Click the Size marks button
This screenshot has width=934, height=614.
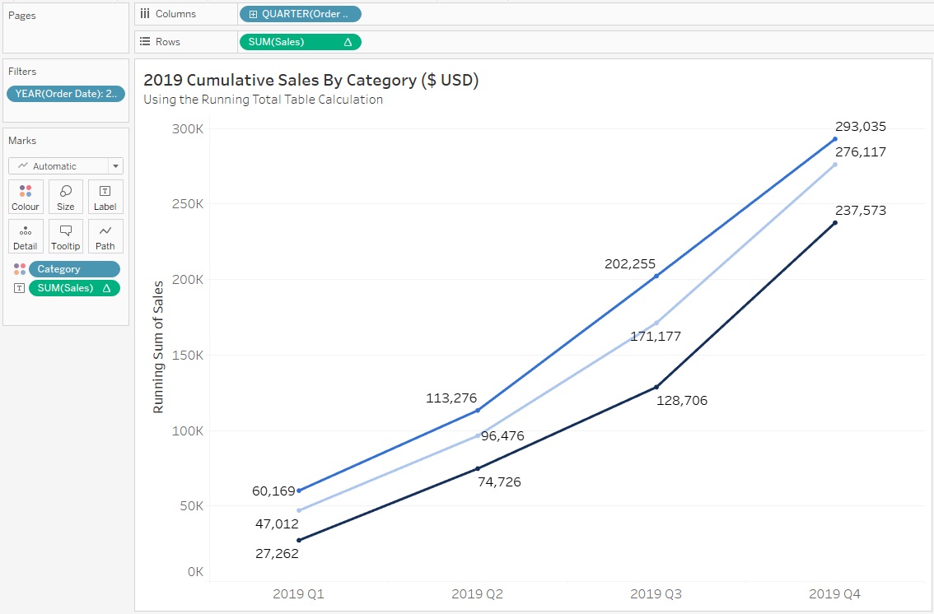(66, 197)
